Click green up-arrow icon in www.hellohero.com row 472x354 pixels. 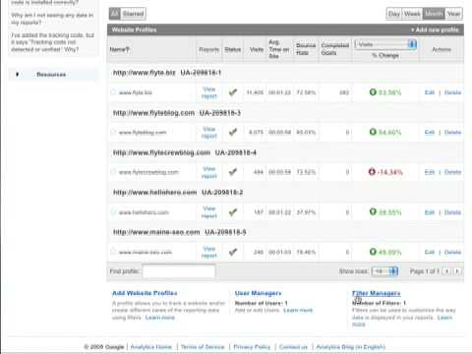coord(373,211)
